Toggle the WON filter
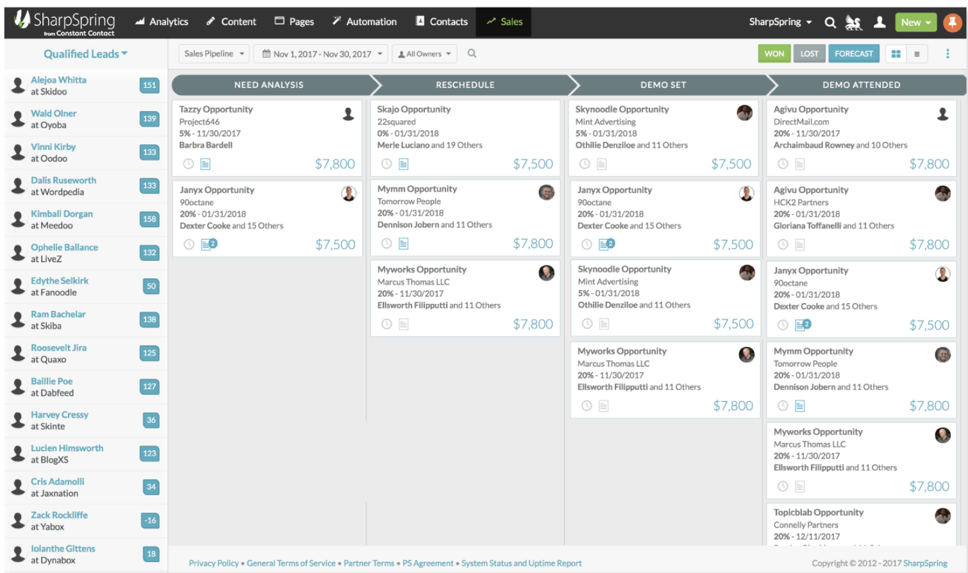Screen dimensions: 968x573 point(774,53)
